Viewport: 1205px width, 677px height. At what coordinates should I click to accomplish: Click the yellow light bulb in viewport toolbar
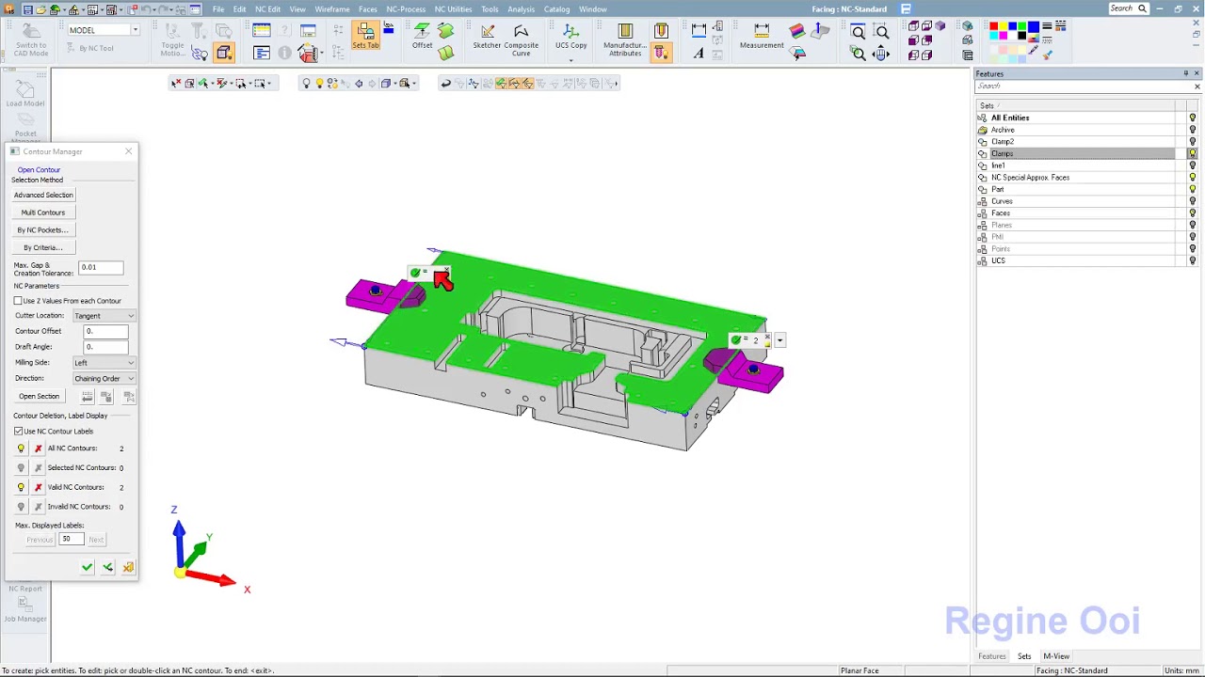pos(319,84)
